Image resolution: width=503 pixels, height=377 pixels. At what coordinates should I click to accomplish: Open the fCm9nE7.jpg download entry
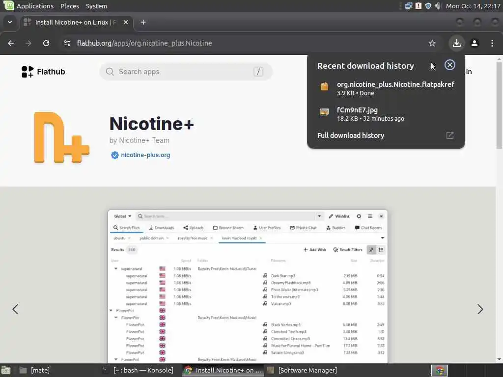tap(386, 114)
